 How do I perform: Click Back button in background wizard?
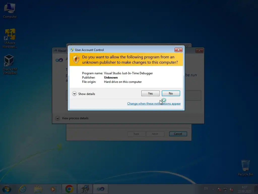[136, 134]
